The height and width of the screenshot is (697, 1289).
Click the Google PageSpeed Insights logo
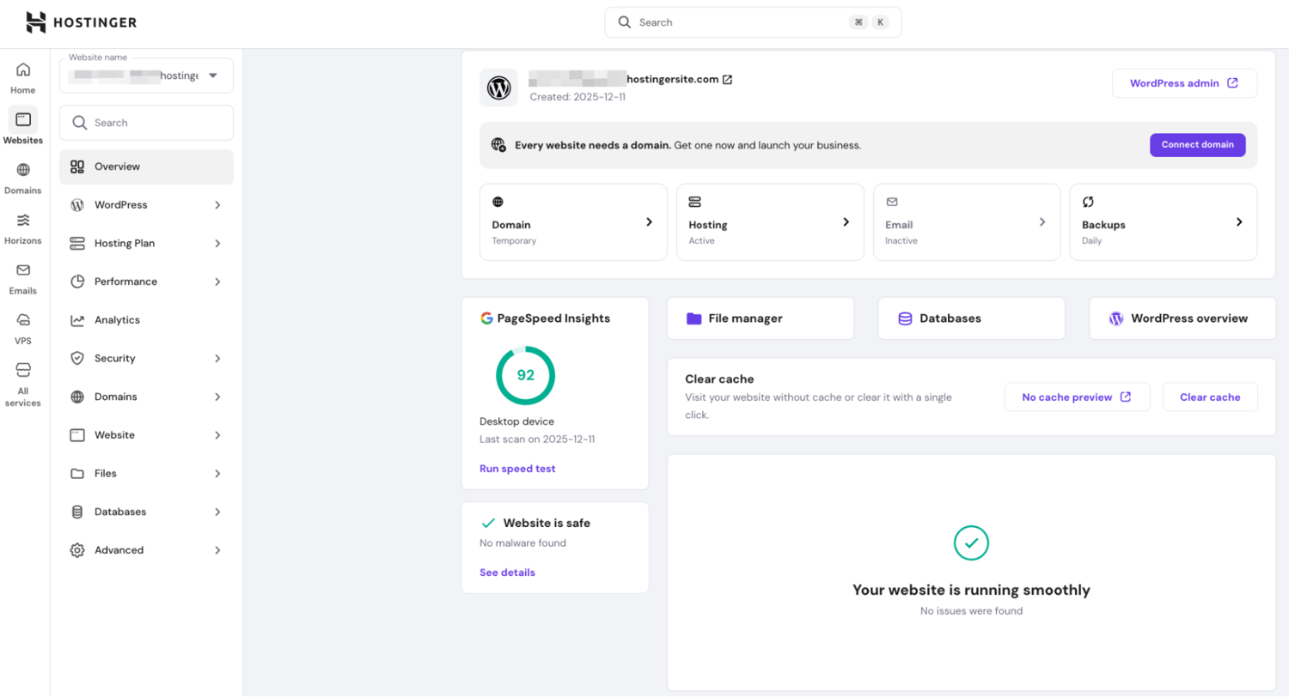[x=486, y=318]
